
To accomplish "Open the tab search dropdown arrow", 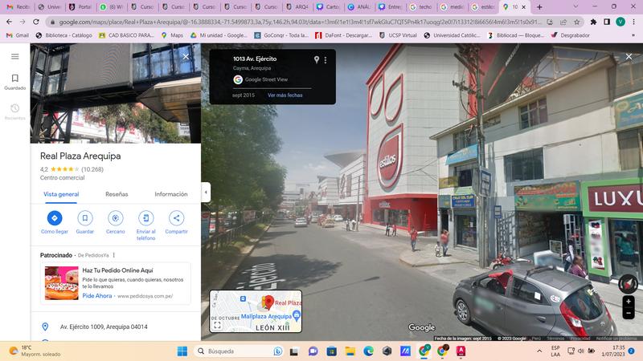I will coord(575,7).
